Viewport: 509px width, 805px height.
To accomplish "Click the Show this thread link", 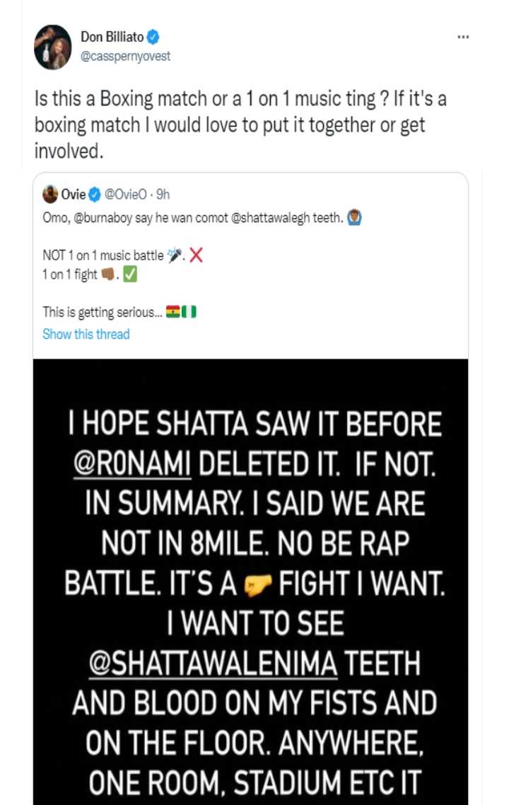I will (x=86, y=334).
